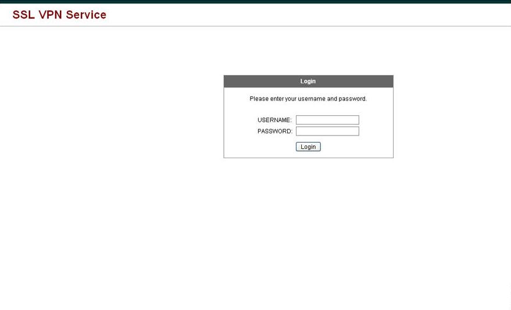This screenshot has height=310, width=511.
Task: Submit with the Login button
Action: pyautogui.click(x=308, y=147)
